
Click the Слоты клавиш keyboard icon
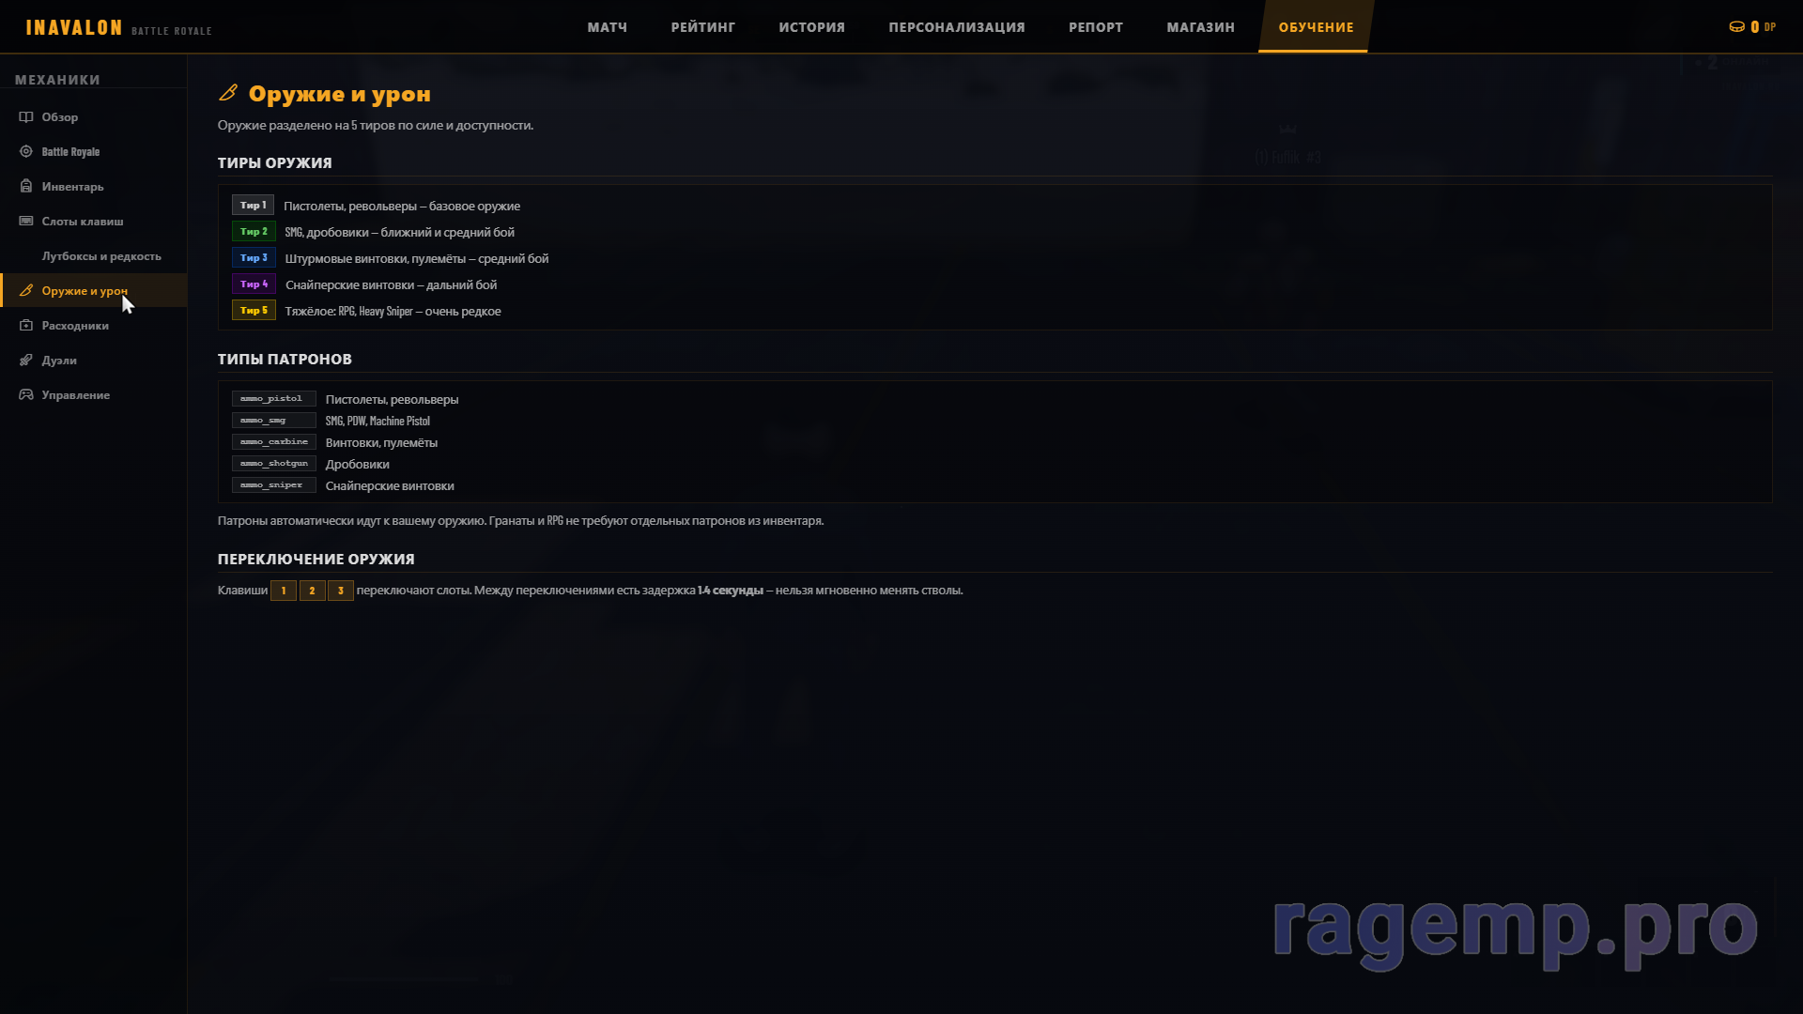pyautogui.click(x=26, y=222)
